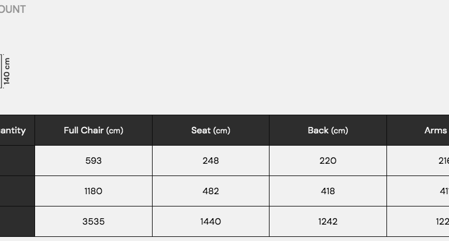
Task: Click the vertical 140 cm dimension label
Action: pyautogui.click(x=7, y=71)
